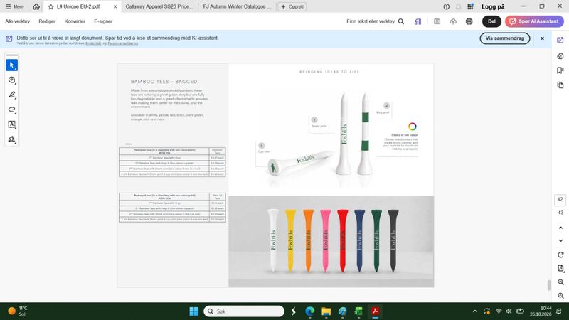Open the Bruksvilkår link
Screen dimensions: 569x320
pos(93,43)
